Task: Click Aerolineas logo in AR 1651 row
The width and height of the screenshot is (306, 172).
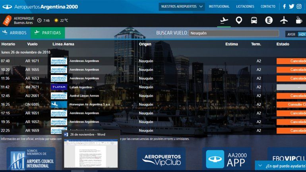Action: (59, 113)
